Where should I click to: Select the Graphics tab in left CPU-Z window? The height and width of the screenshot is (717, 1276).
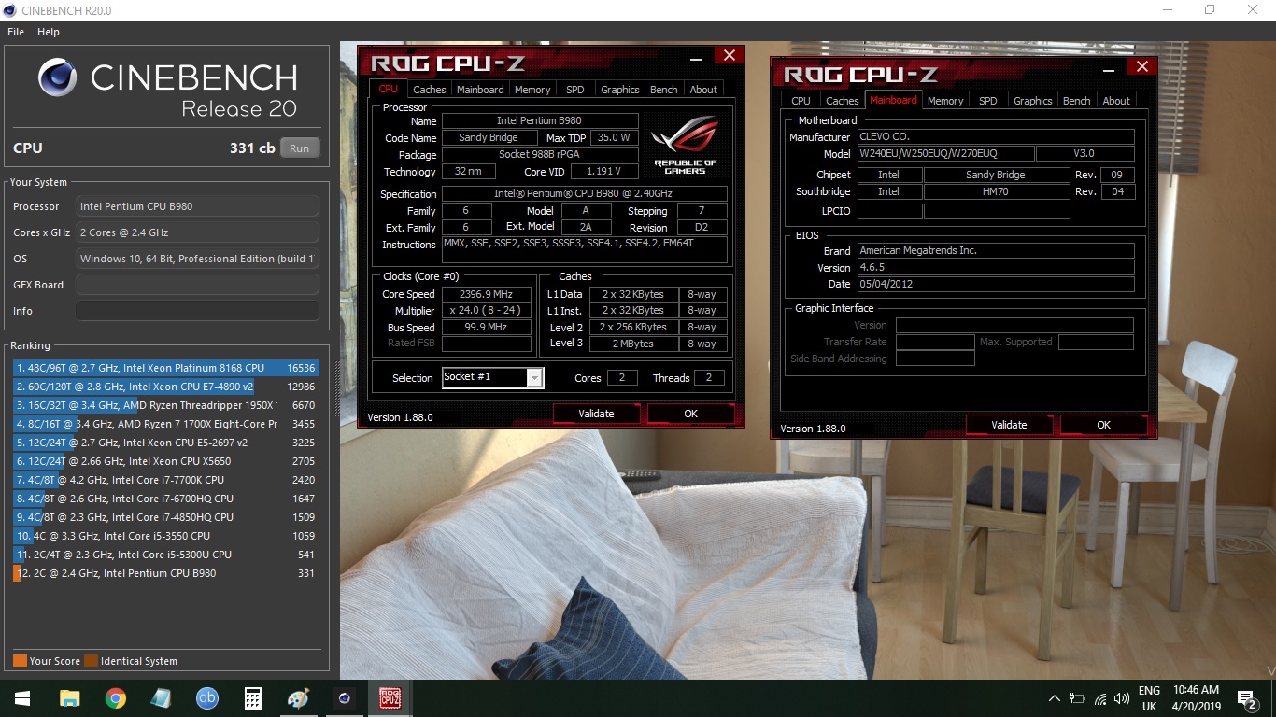click(619, 90)
